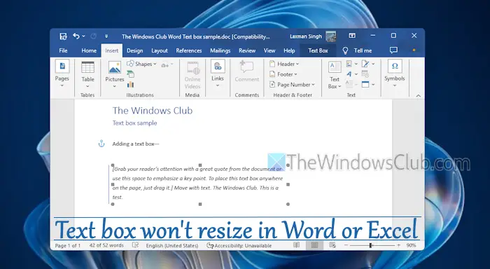This screenshot has width=490, height=269.
Task: Open Ribbon Display Options in the title bar
Action: pos(352,36)
